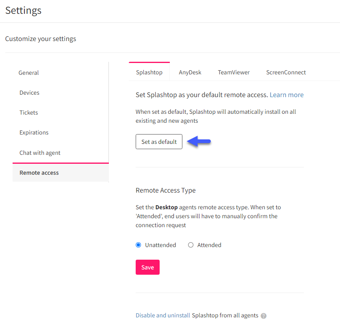Open Devices settings section
The image size is (340, 332).
(x=29, y=93)
